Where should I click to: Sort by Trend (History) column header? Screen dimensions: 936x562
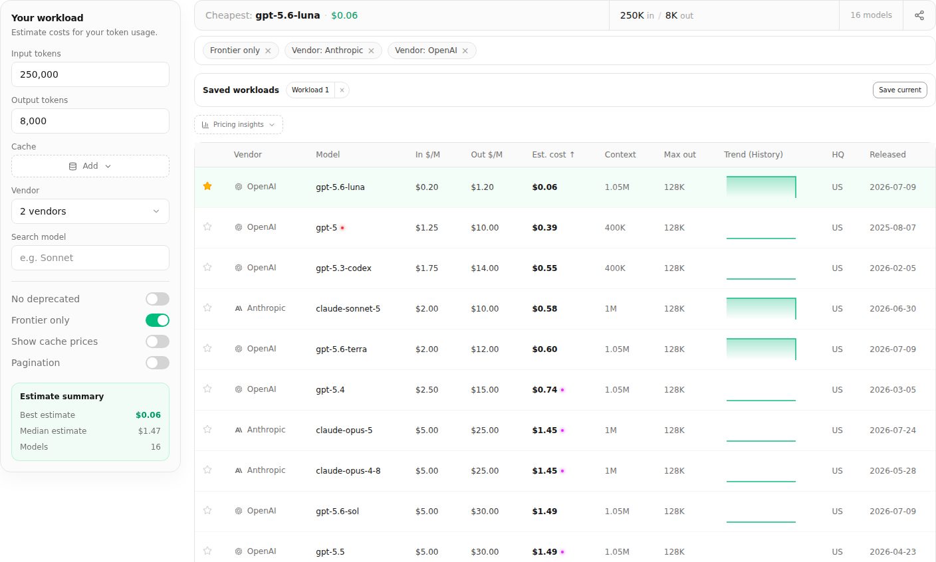[753, 155]
